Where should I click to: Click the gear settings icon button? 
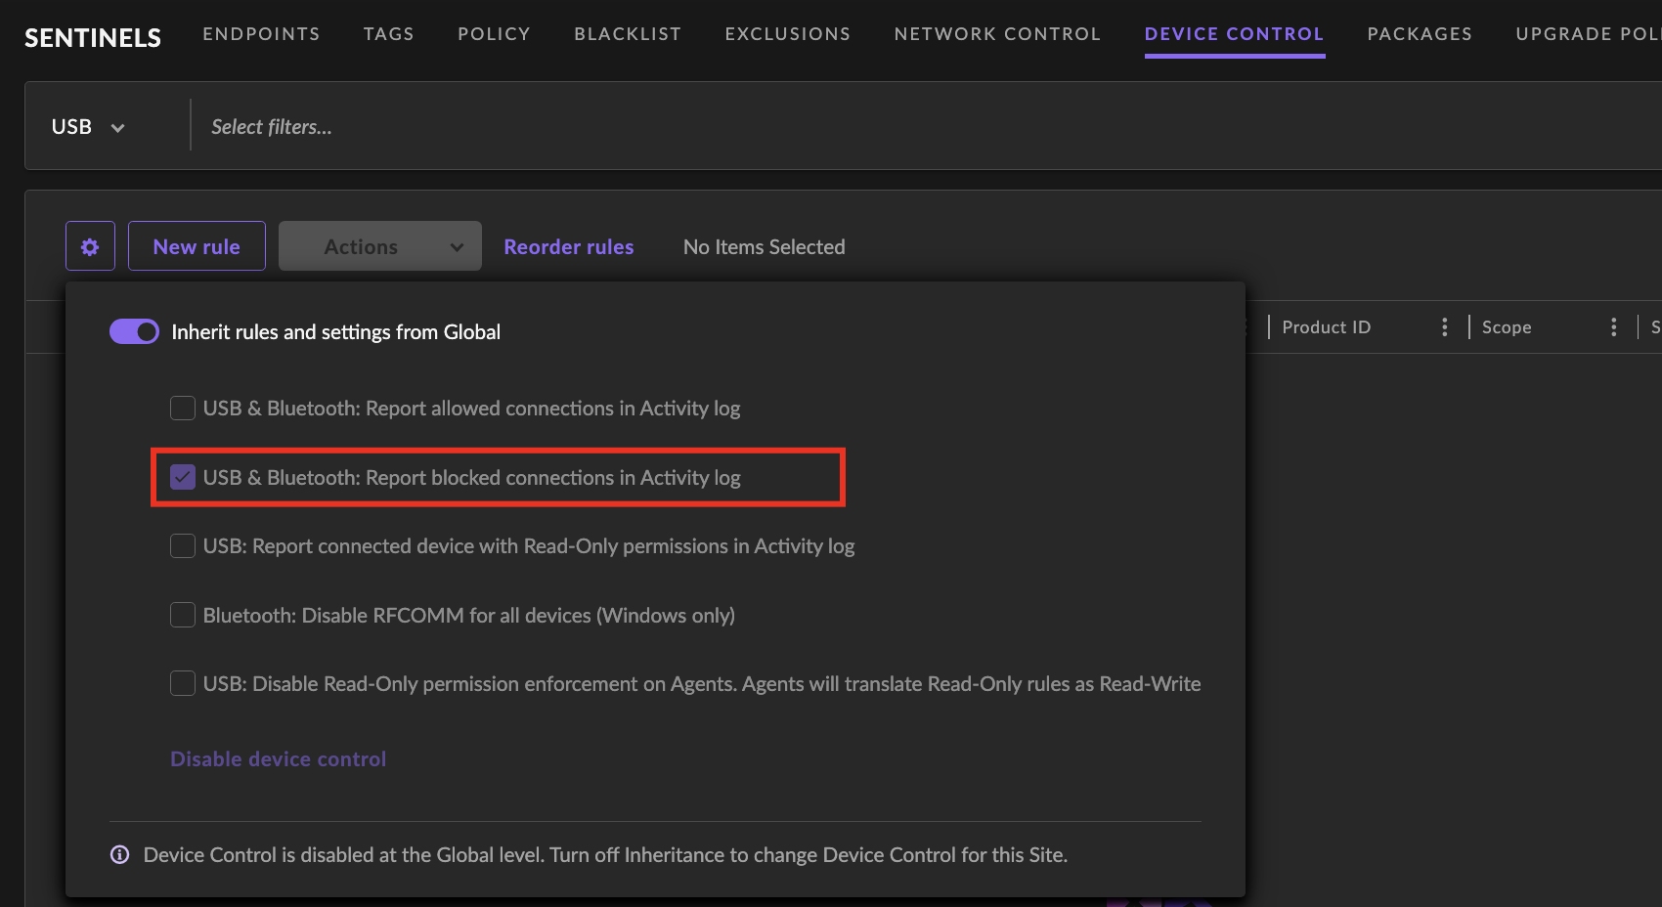point(90,246)
